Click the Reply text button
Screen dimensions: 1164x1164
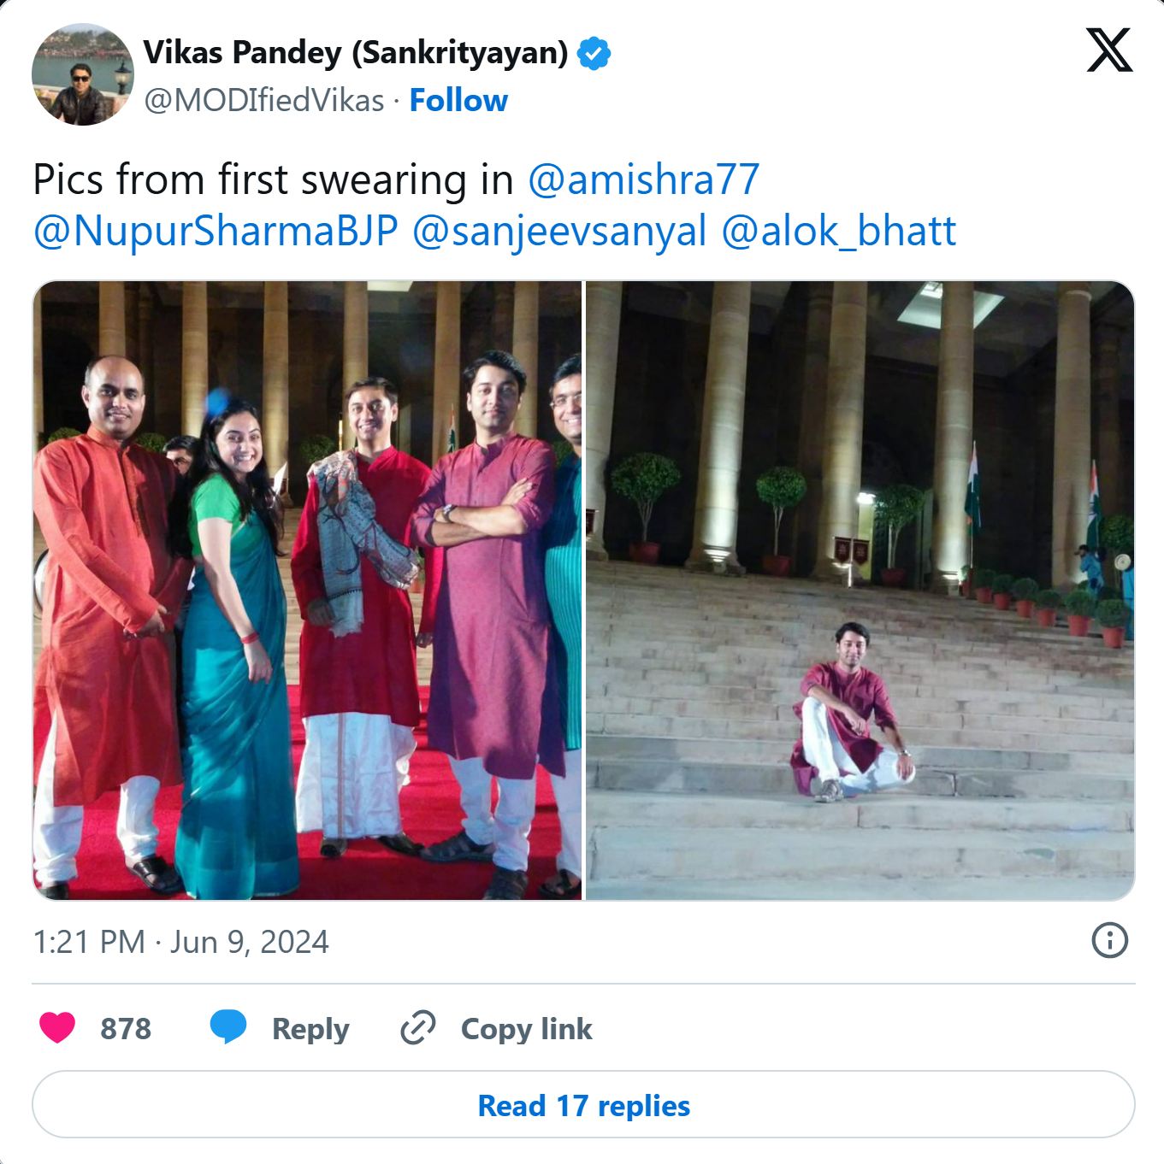pyautogui.click(x=310, y=1029)
